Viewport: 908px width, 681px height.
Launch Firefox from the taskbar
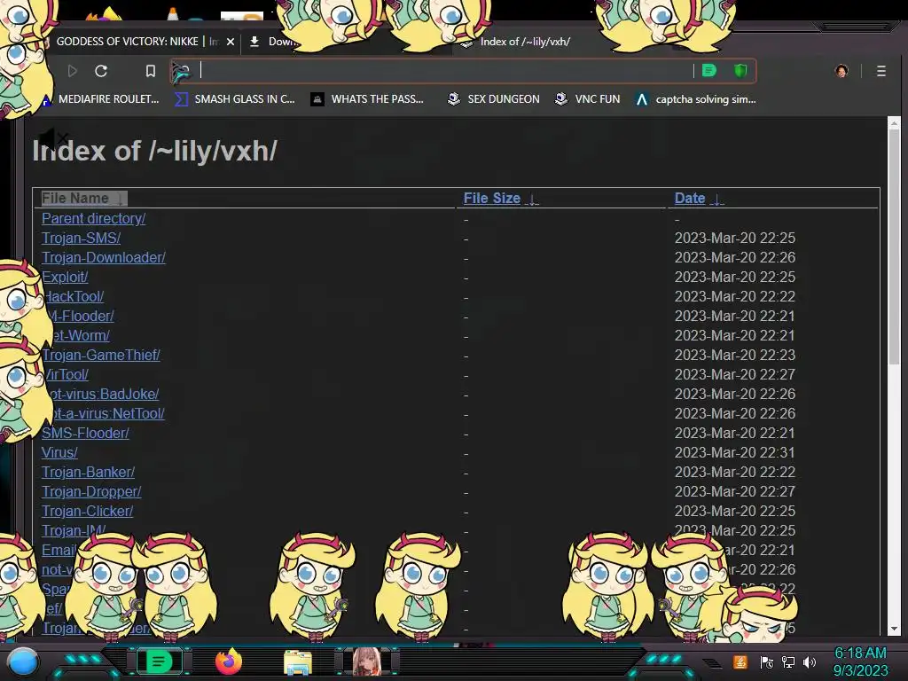point(229,661)
